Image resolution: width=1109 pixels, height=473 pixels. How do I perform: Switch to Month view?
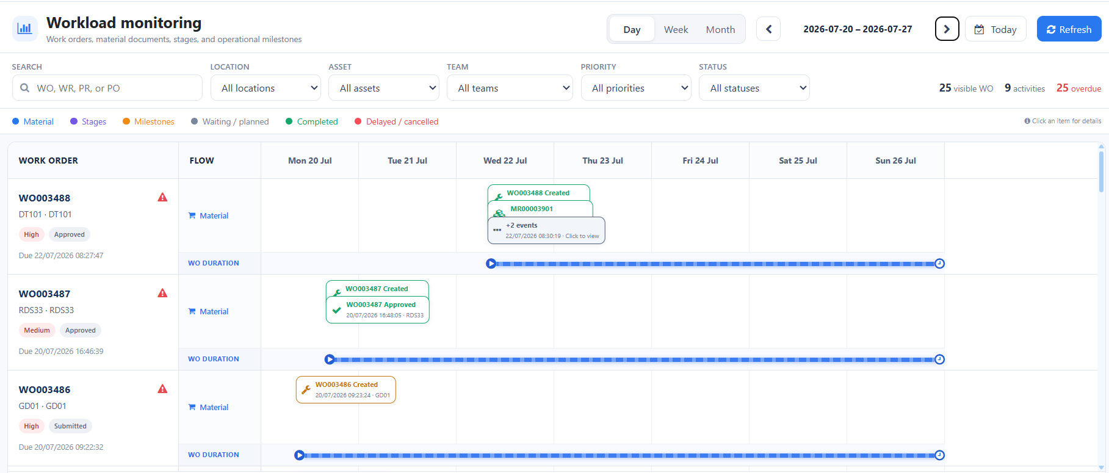coord(720,29)
